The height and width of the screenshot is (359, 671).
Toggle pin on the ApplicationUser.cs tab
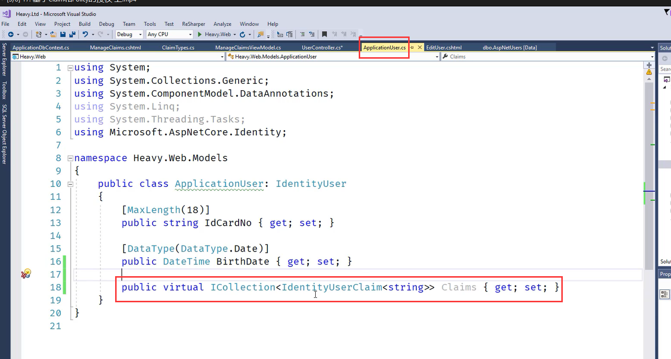click(x=412, y=47)
